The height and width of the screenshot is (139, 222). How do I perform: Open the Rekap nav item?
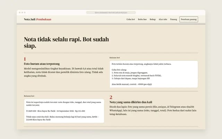153,19
